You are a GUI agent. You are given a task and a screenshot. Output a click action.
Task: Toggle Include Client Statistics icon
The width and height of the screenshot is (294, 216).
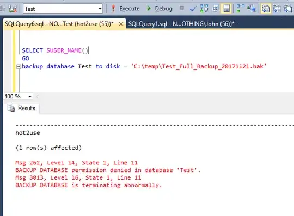click(251, 9)
